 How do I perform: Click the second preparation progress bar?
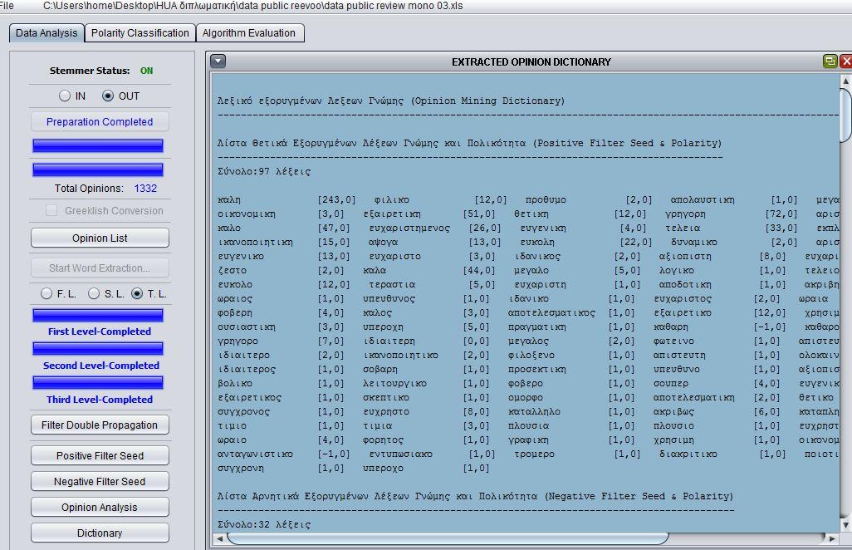(x=98, y=169)
